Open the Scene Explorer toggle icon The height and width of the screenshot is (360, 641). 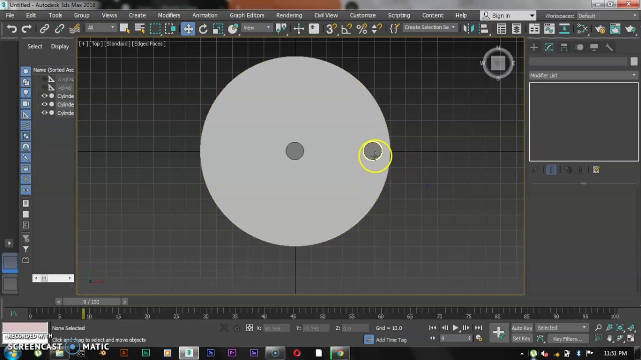502,28
